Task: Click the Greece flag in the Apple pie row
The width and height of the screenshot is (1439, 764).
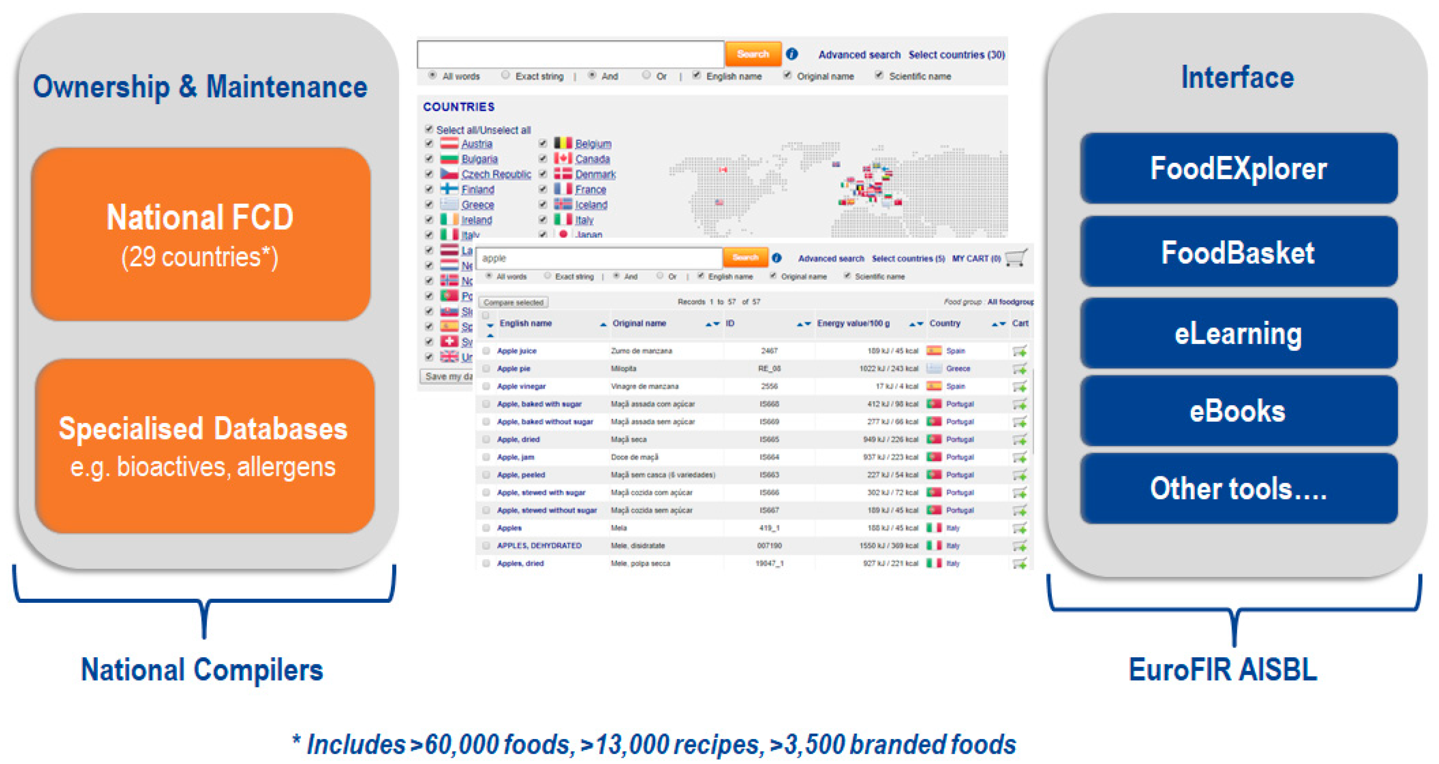Action: pos(934,368)
